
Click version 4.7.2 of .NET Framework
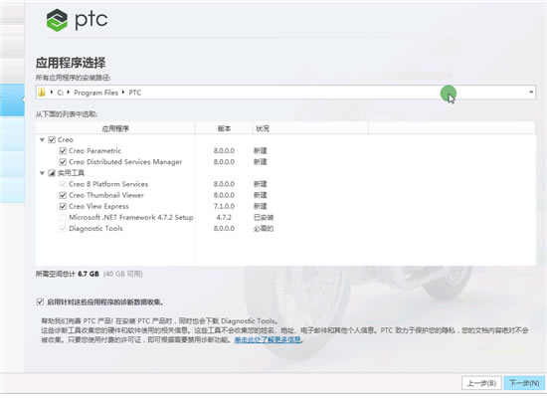(x=224, y=218)
